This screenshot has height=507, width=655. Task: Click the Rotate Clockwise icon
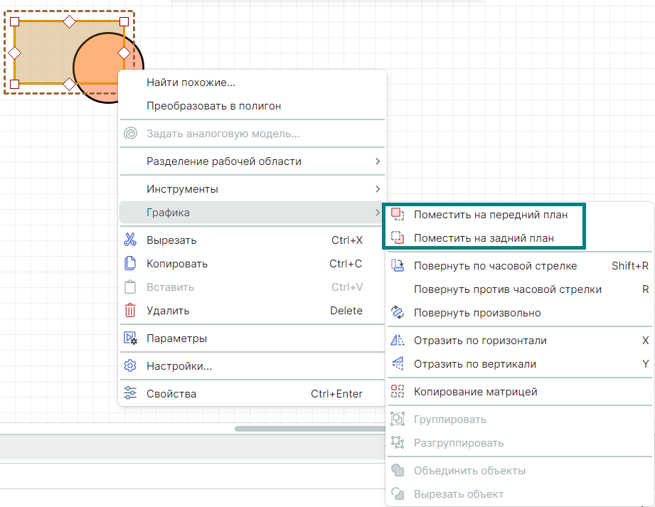click(x=398, y=266)
